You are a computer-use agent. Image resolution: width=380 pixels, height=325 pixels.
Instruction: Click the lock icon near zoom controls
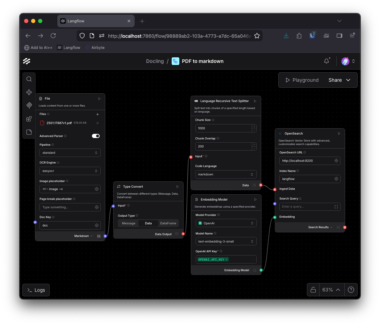point(313,290)
